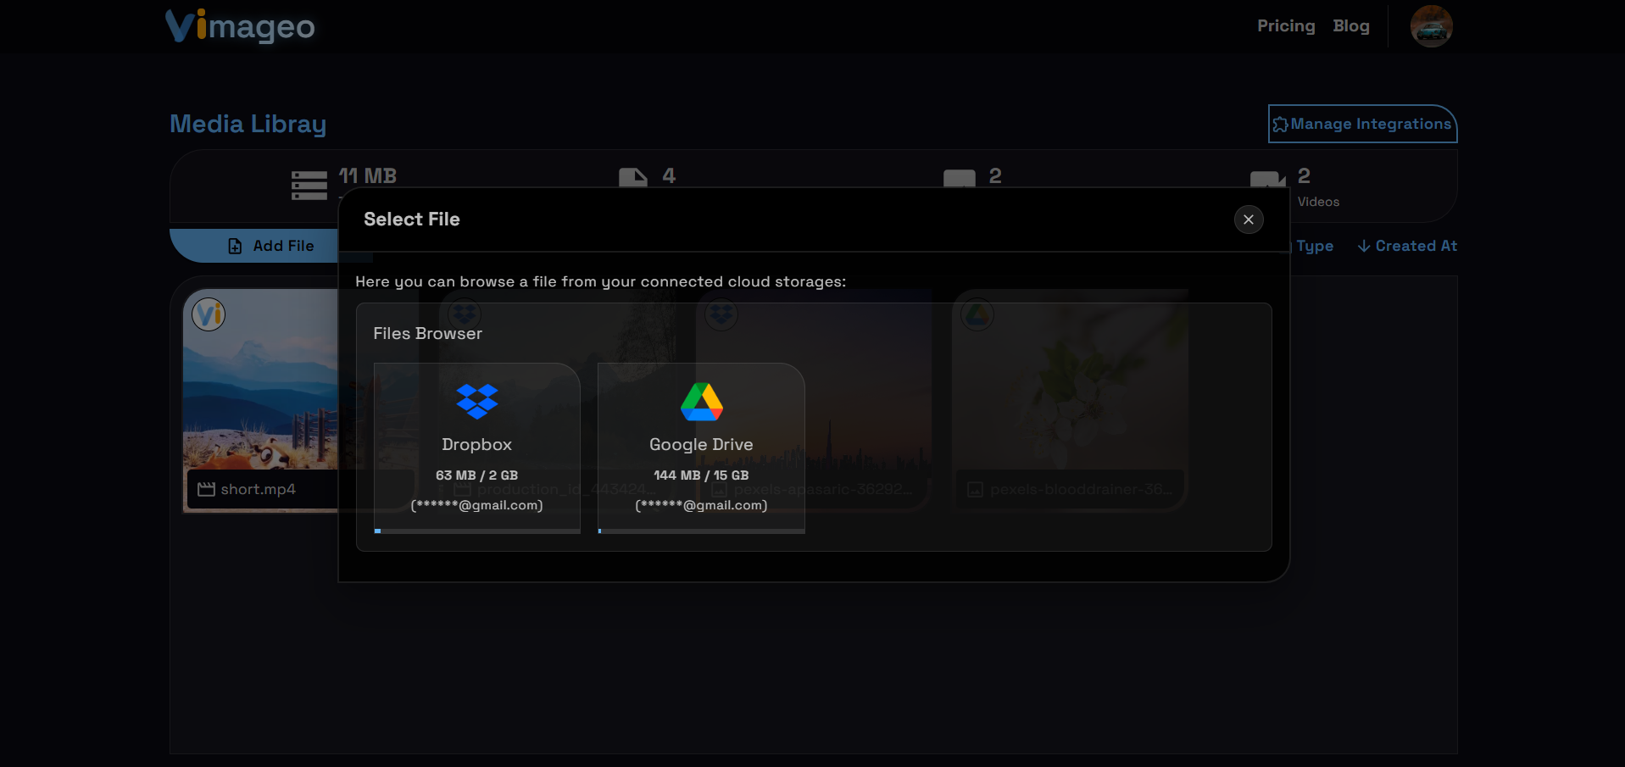Screen dimensions: 1625x767
Task: Open the Google Drive storage card
Action: click(701, 447)
